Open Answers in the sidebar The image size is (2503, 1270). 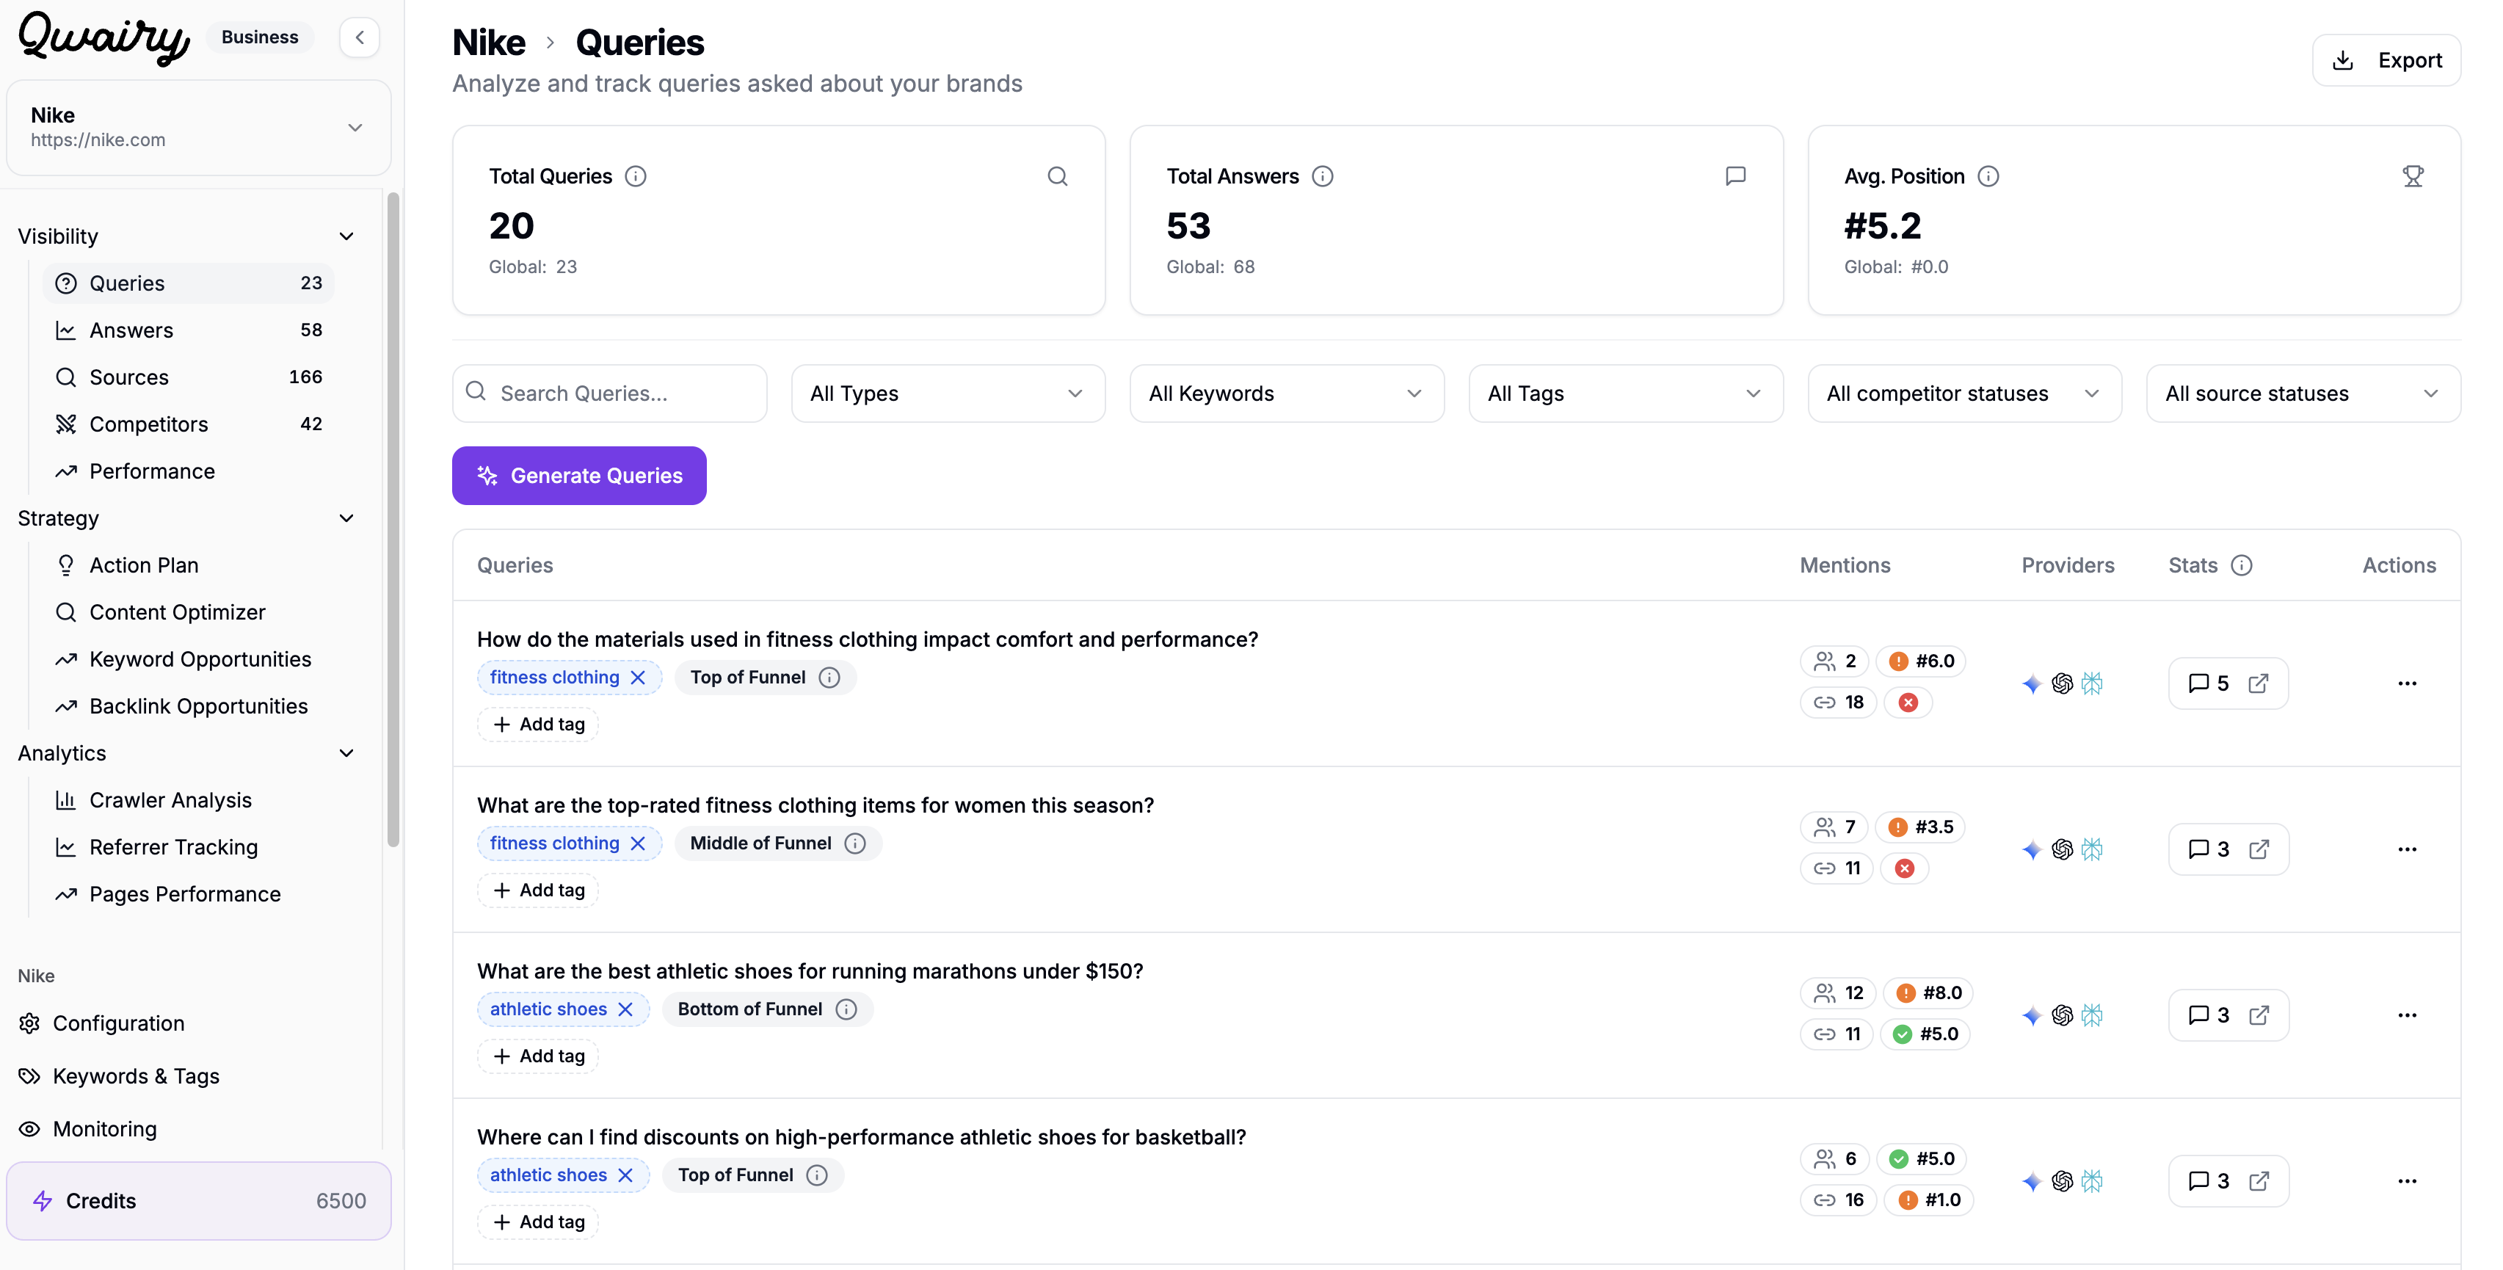(x=187, y=330)
